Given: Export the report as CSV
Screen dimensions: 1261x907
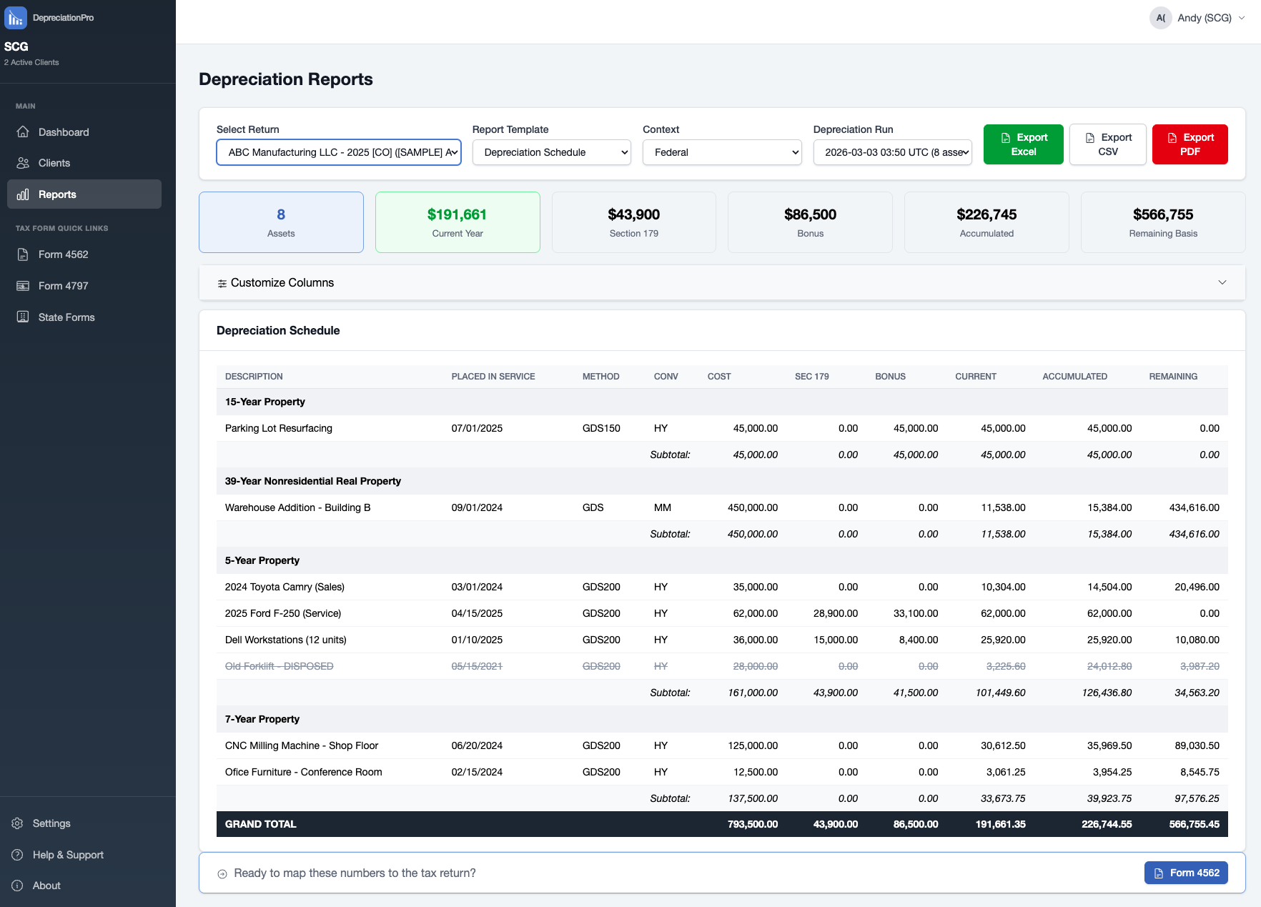Looking at the screenshot, I should click(1107, 144).
